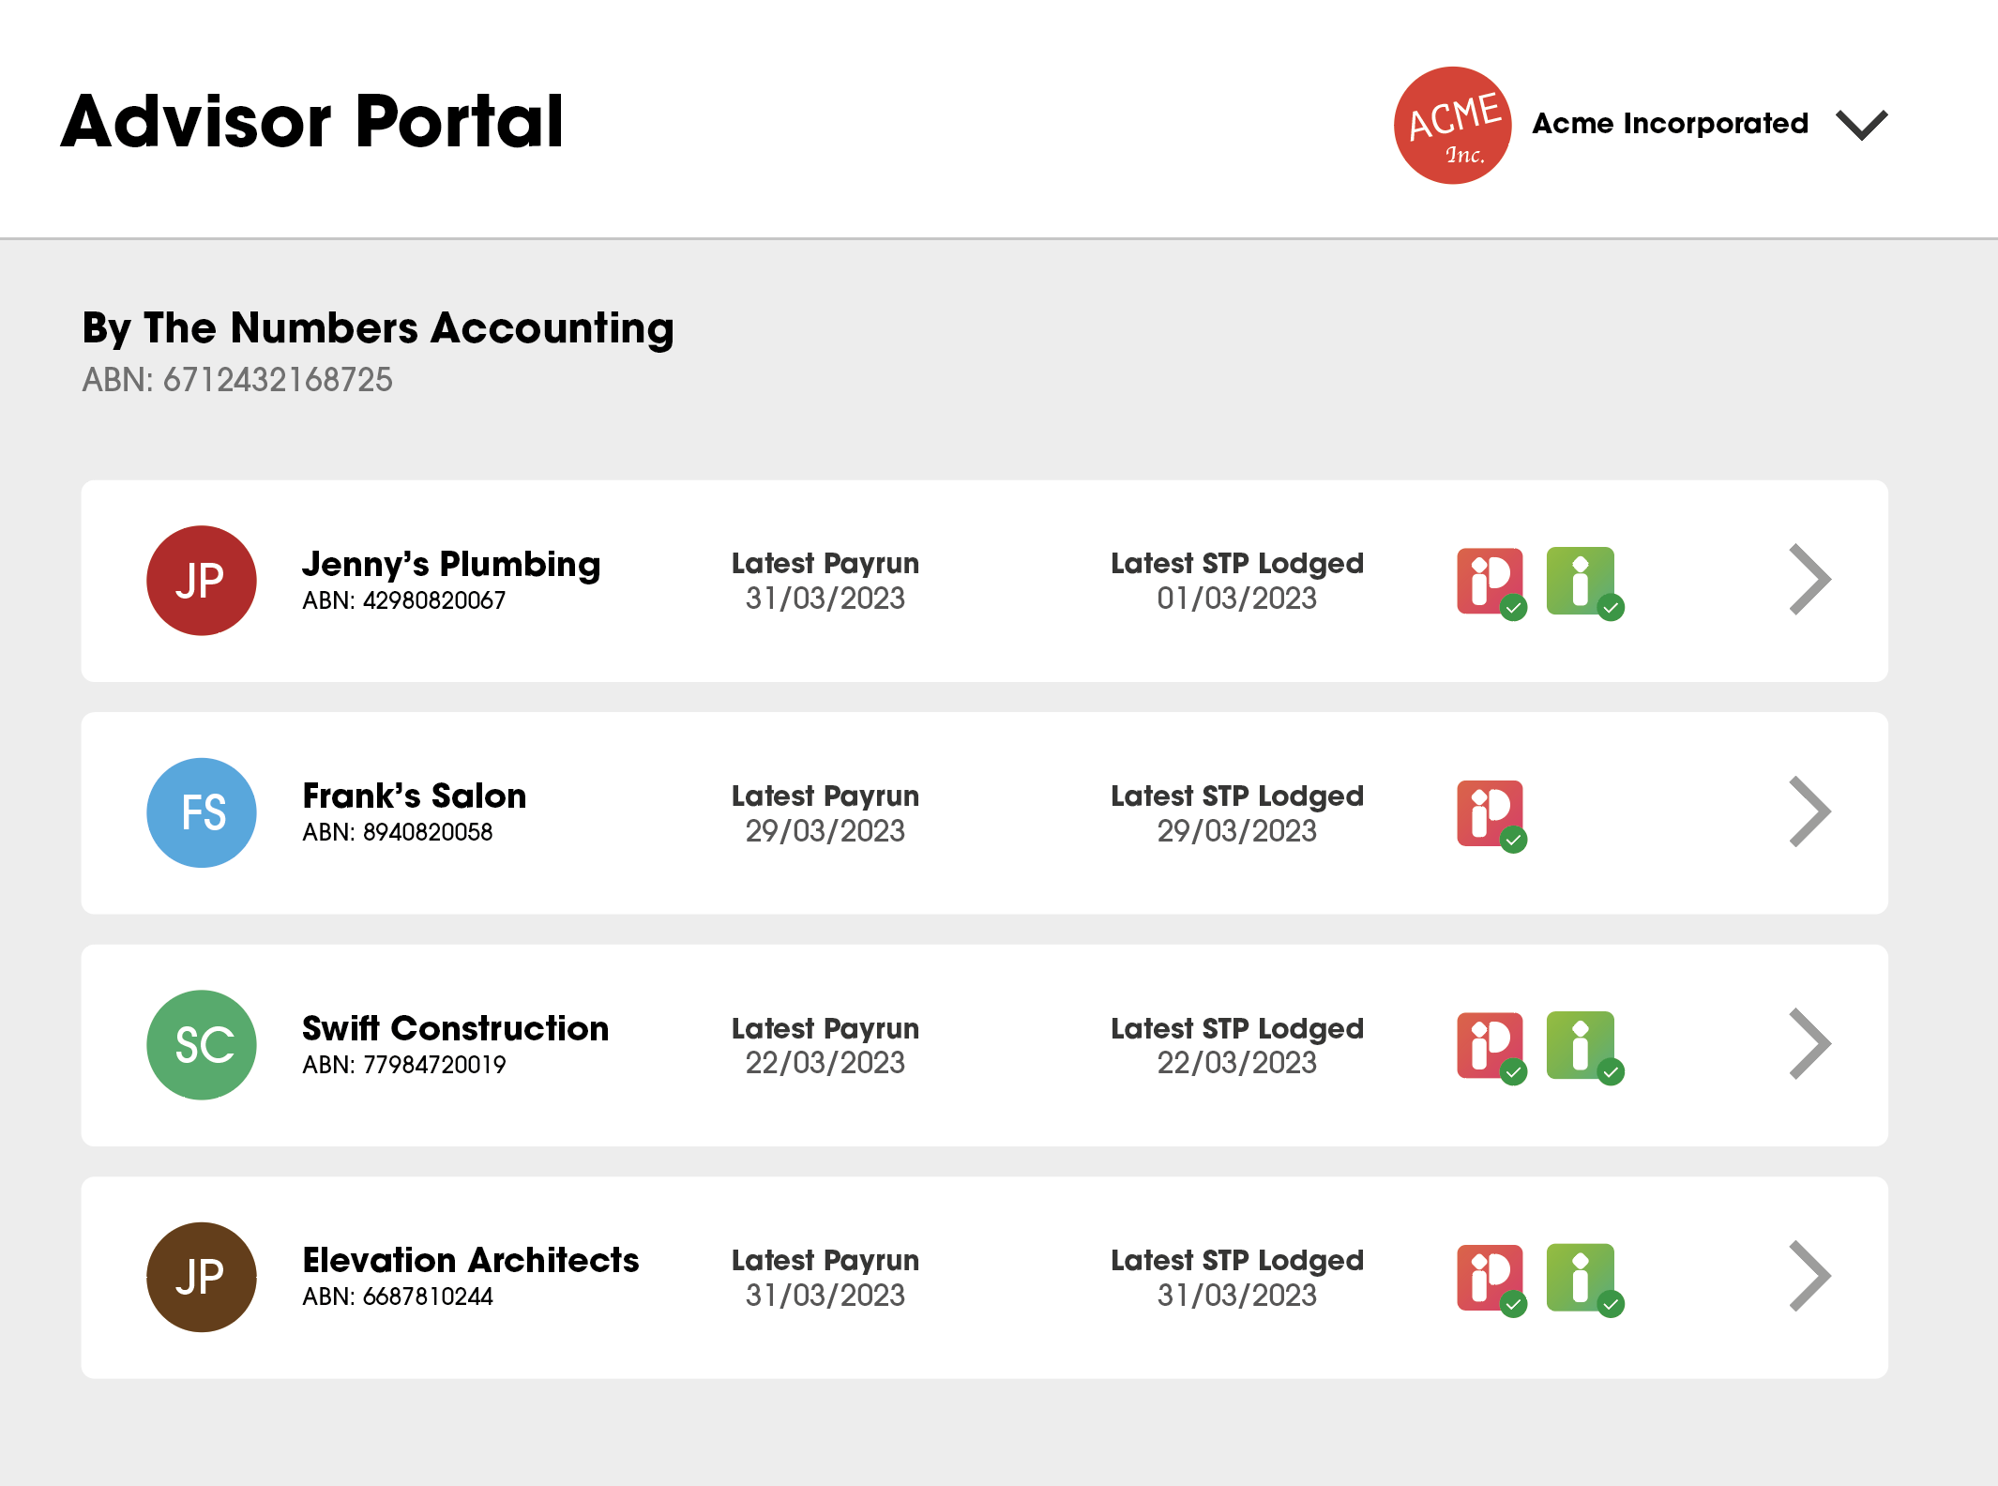Select the red payroll icon for Swift Construction

1491,1045
